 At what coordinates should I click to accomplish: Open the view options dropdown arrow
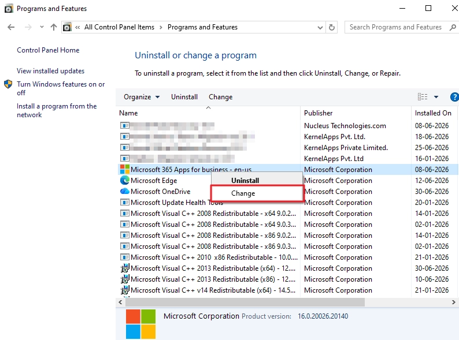point(436,97)
